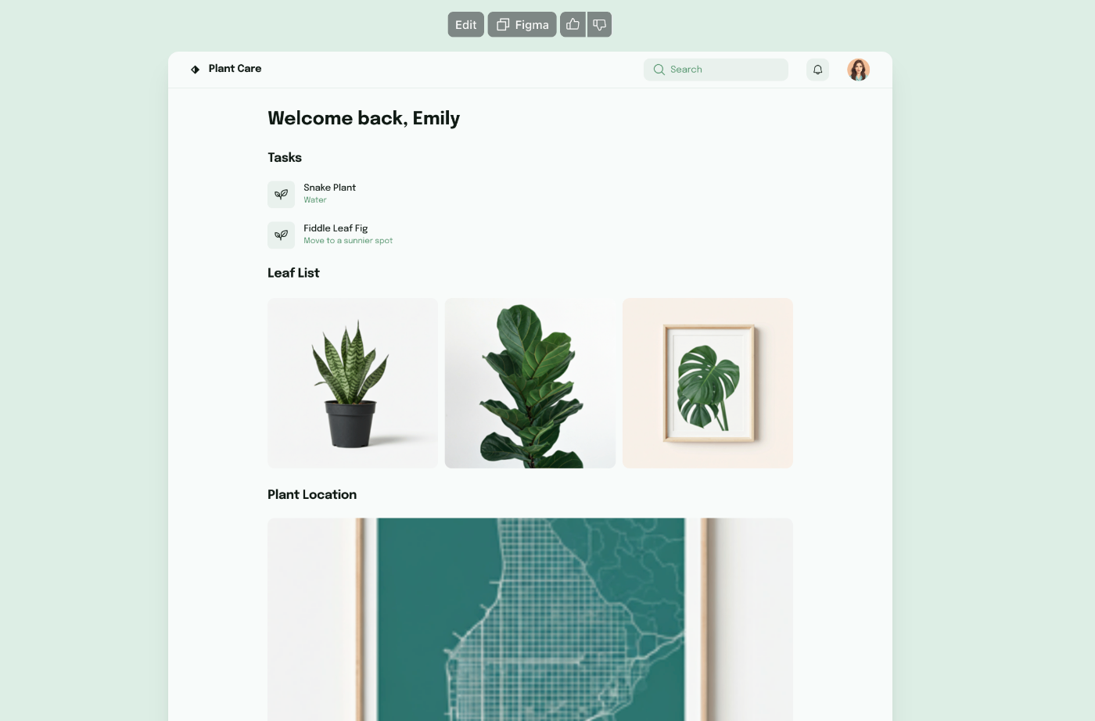This screenshot has height=721, width=1095.
Task: Select the framed monstera leaf image
Action: 708,383
